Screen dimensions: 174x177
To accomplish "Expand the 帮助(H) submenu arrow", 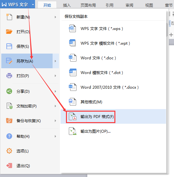I will click(55, 136).
